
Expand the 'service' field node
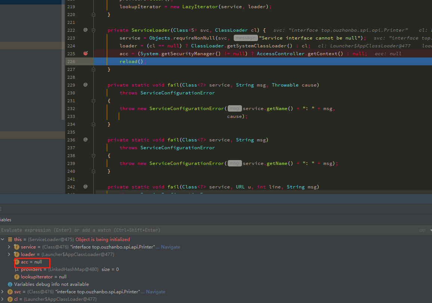[9, 247]
